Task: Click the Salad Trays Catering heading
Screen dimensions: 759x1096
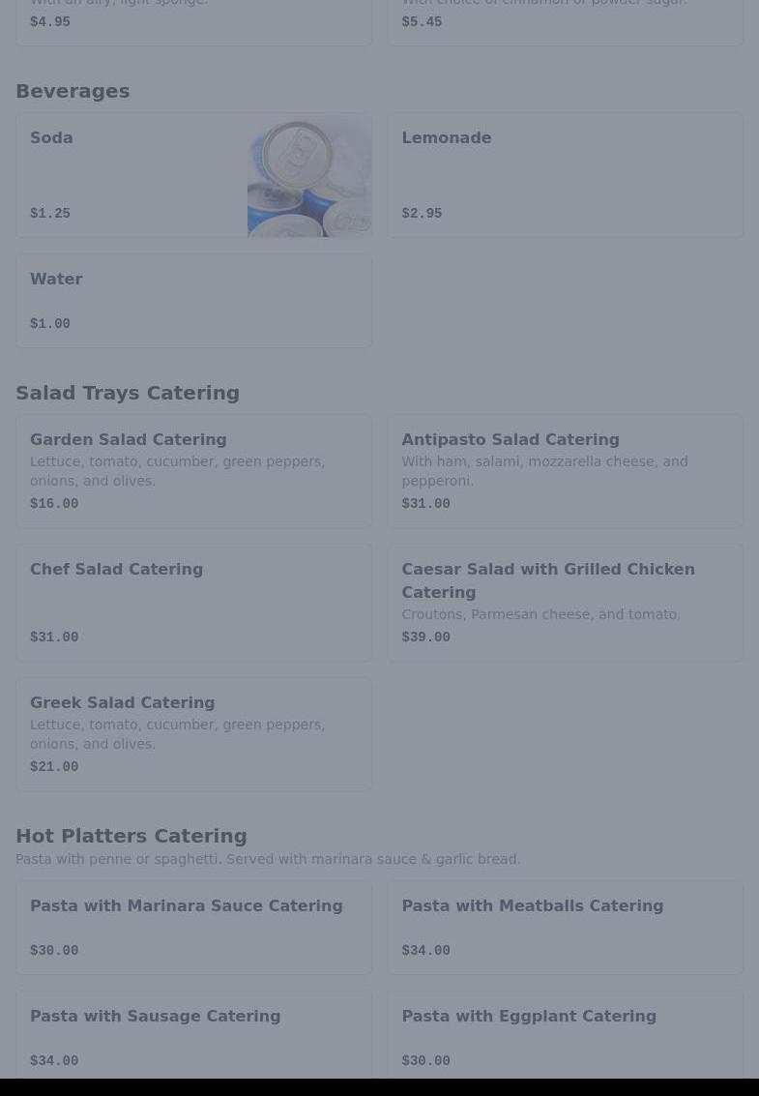Action: [x=128, y=393]
